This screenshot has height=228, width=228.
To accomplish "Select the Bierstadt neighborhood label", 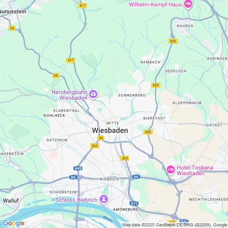I will tap(154, 118).
